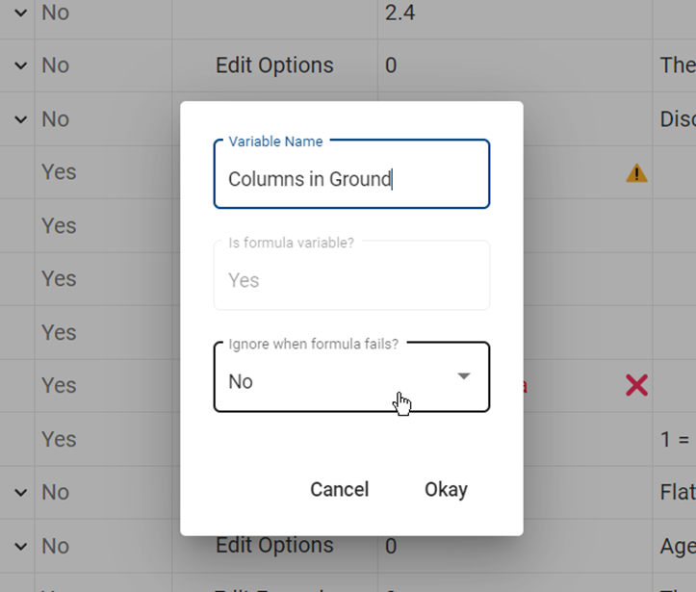Screen dimensions: 696x592
Task: Confirm the dialog with the Okay button
Action: point(446,490)
